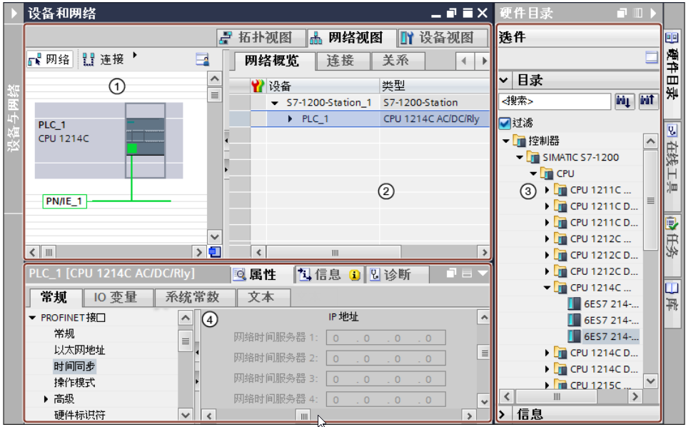This screenshot has width=691, height=427.
Task: Collapse the 目录 catalog section
Action: point(504,80)
